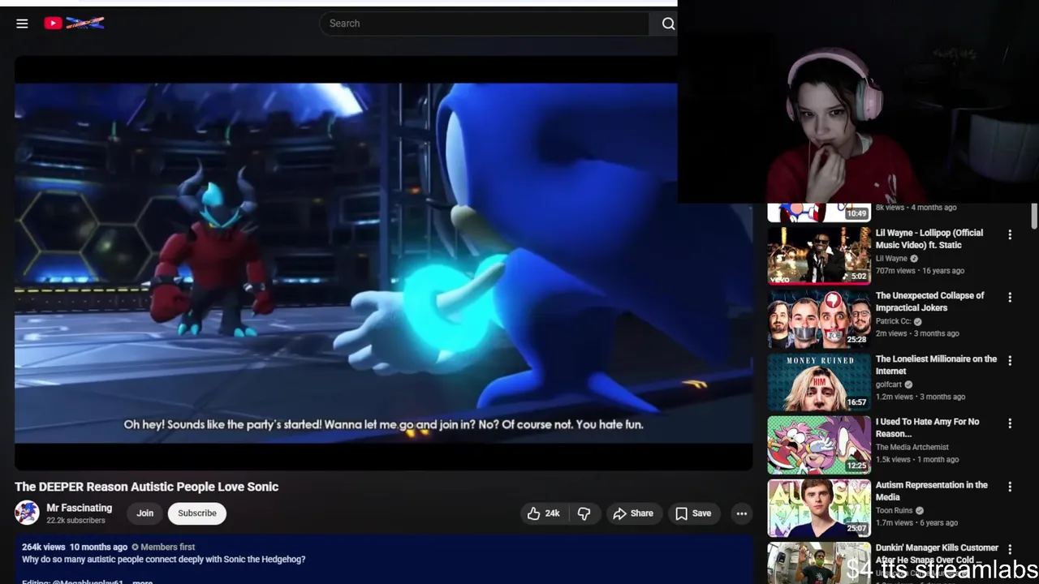Viewport: 1039px width, 584px height.
Task: Visit the golfcart channel
Action: 889,384
